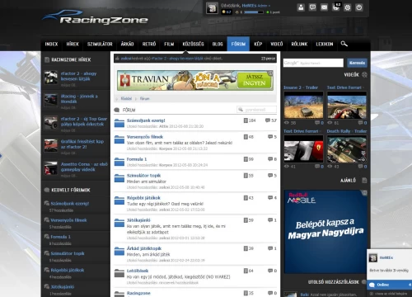Open Formula 1 in favourite forums sidebar
The image size is (412, 297).
(60, 237)
